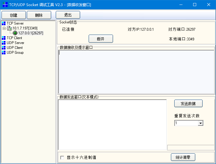Click the 对方IP:127.0.0.1 text
Screen dimensions: 216x164
pyautogui.click(x=141, y=29)
